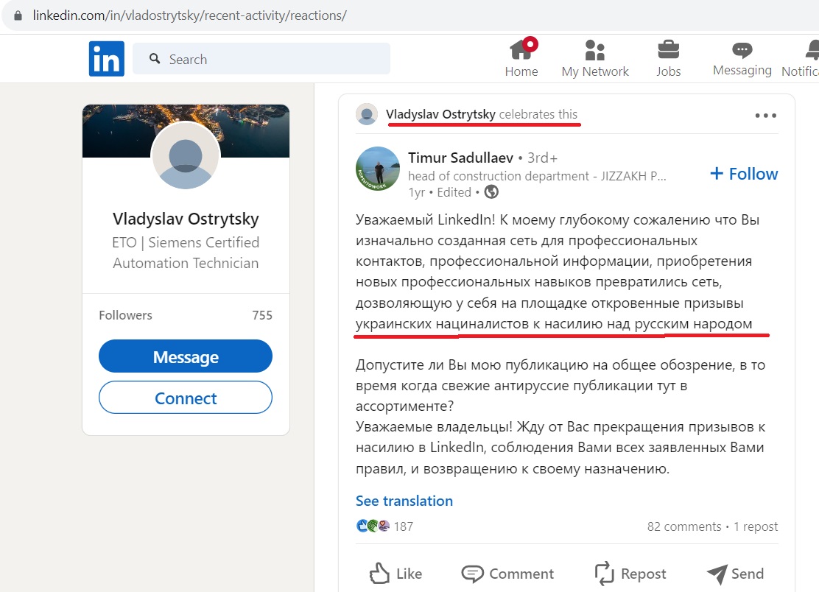Open Vladyslav Ostrytsky link in post header
This screenshot has height=592, width=819.
pyautogui.click(x=440, y=114)
